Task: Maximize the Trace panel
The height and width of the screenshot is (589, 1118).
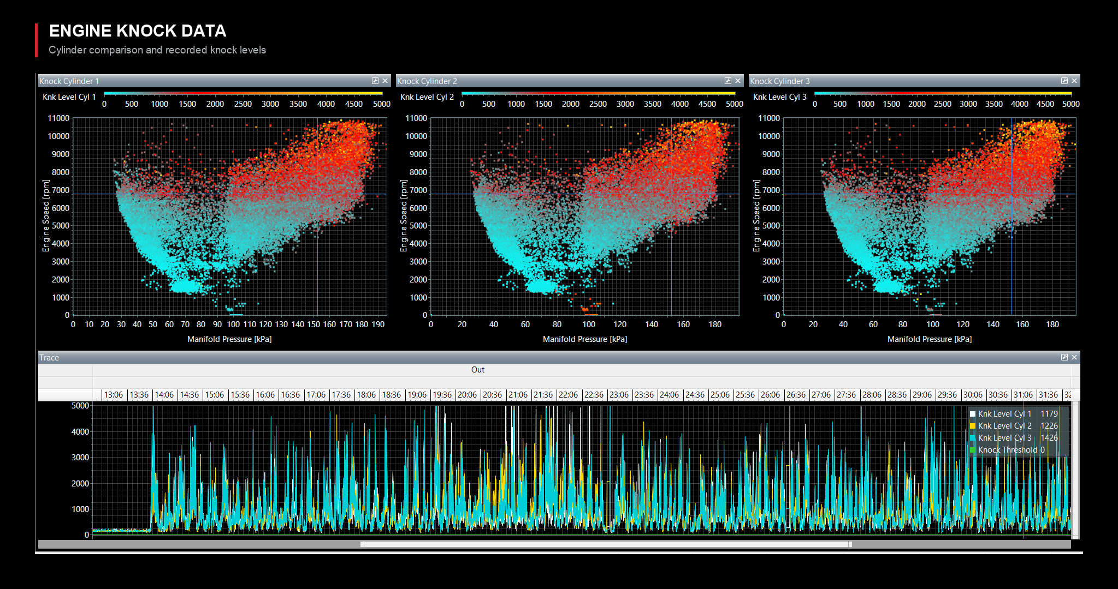Action: tap(1064, 357)
